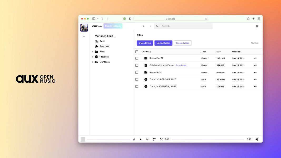Toggle shuffle in the player bar
Image resolution: width=281 pixels, height=158 pixels.
161,139
